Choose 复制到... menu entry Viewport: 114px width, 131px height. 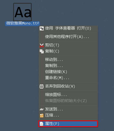68,66
